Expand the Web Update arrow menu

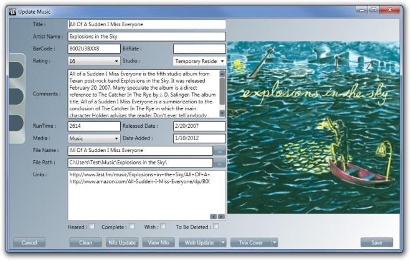tap(223, 243)
